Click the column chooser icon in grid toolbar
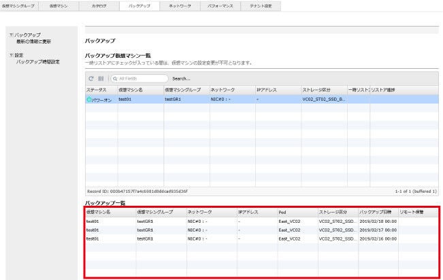443x280 pixels. (x=100, y=78)
